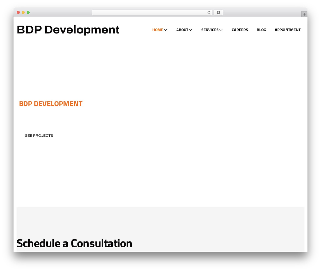Click the browser download icon

(x=218, y=12)
